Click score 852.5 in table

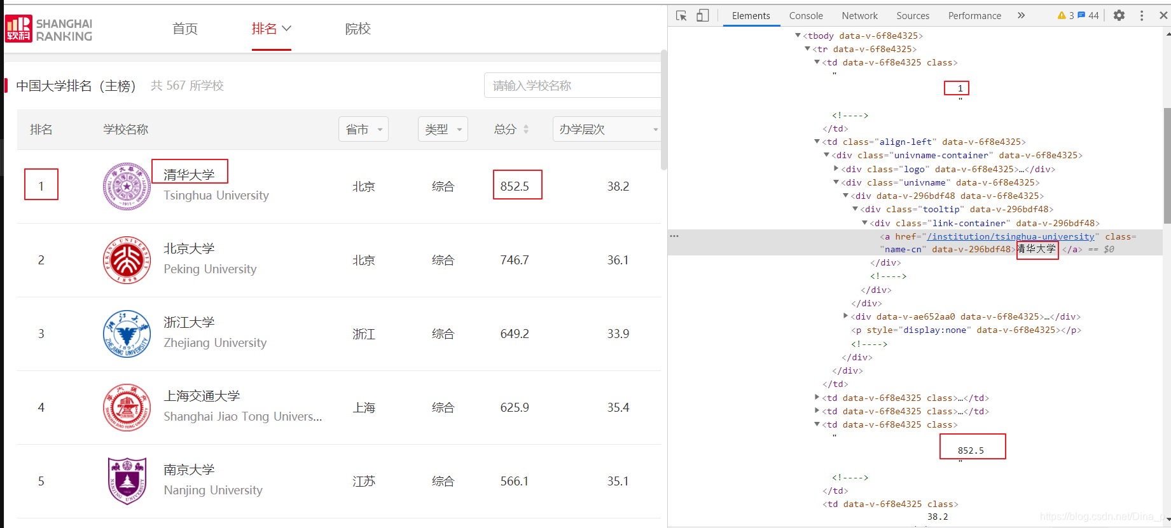point(515,186)
